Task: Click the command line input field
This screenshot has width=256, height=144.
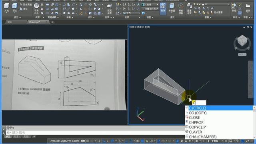Action: [x=95, y=132]
